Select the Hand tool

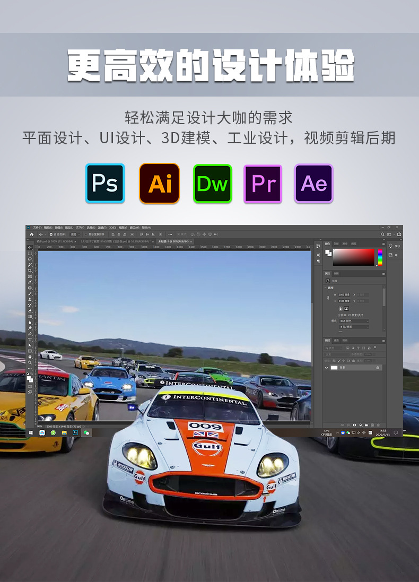pos(30,357)
